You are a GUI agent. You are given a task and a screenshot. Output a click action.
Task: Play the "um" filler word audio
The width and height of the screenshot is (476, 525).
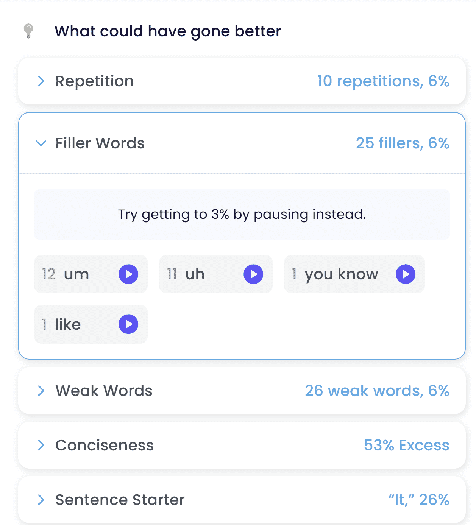click(x=128, y=274)
